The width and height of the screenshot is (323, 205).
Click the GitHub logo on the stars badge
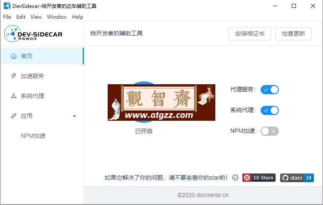click(x=285, y=178)
